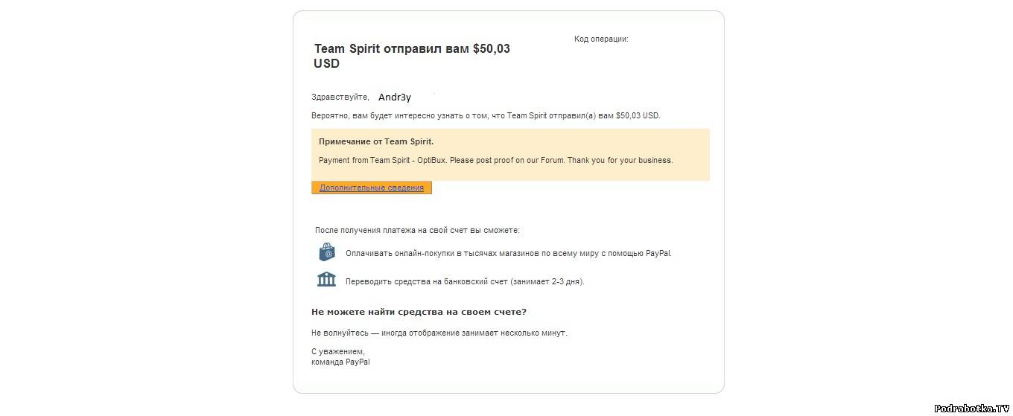Click the word OptiBux in the note
This screenshot has height=416, width=1013.
432,160
